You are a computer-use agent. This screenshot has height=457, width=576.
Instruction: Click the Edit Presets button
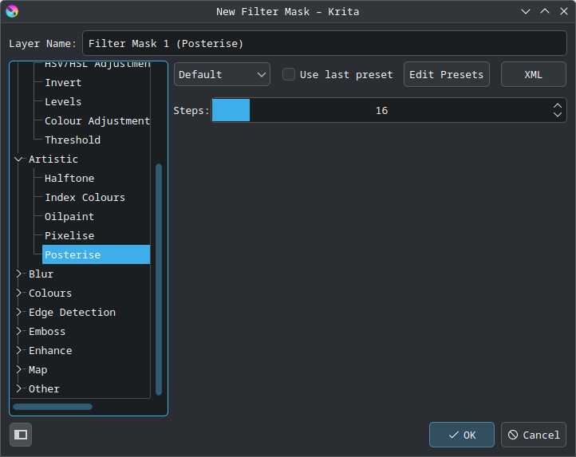446,74
